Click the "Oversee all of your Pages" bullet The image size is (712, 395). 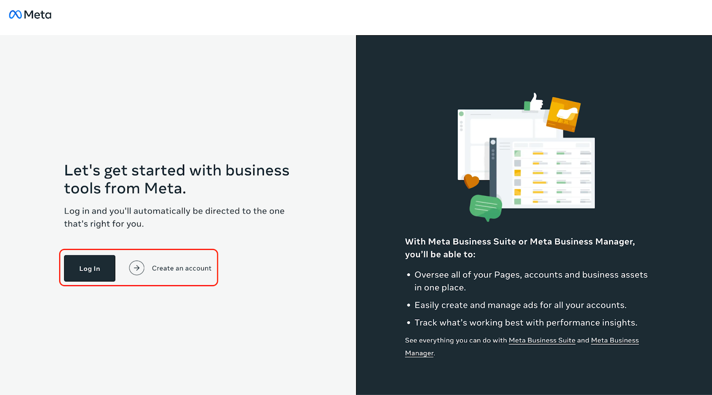coord(530,281)
